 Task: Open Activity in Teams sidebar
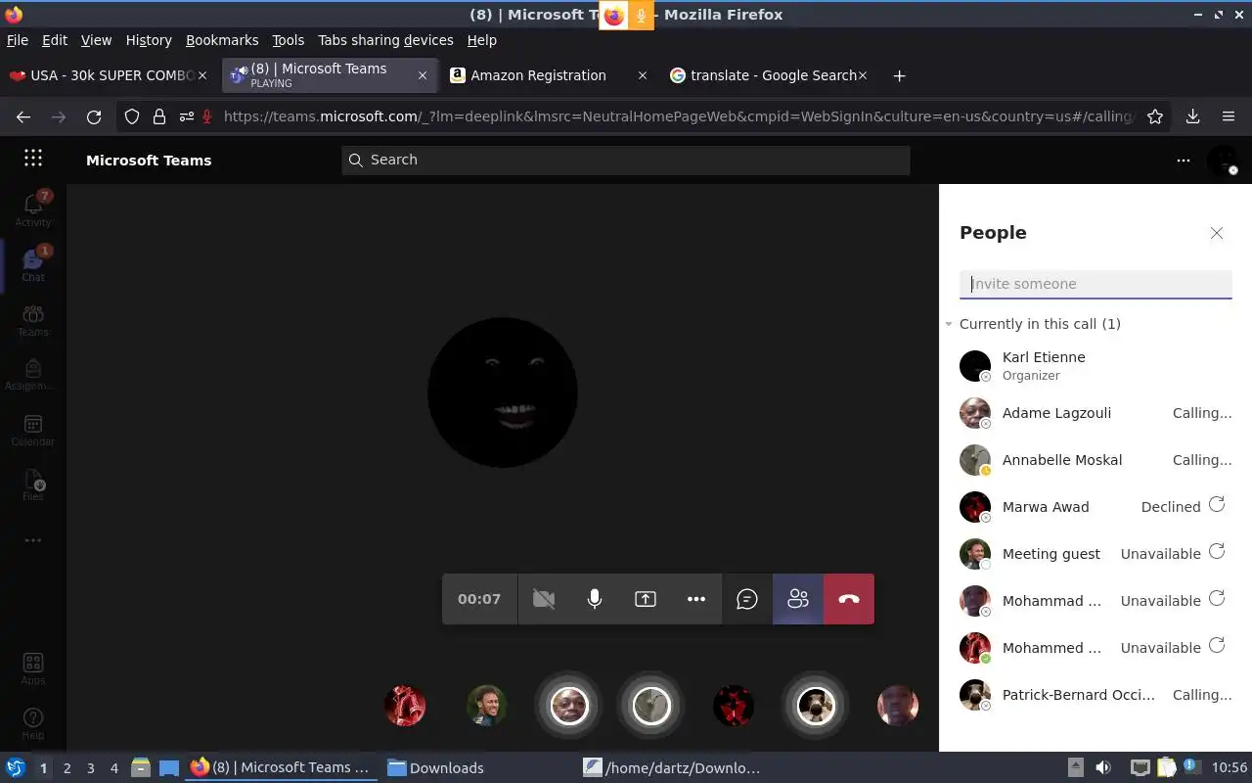(x=33, y=209)
